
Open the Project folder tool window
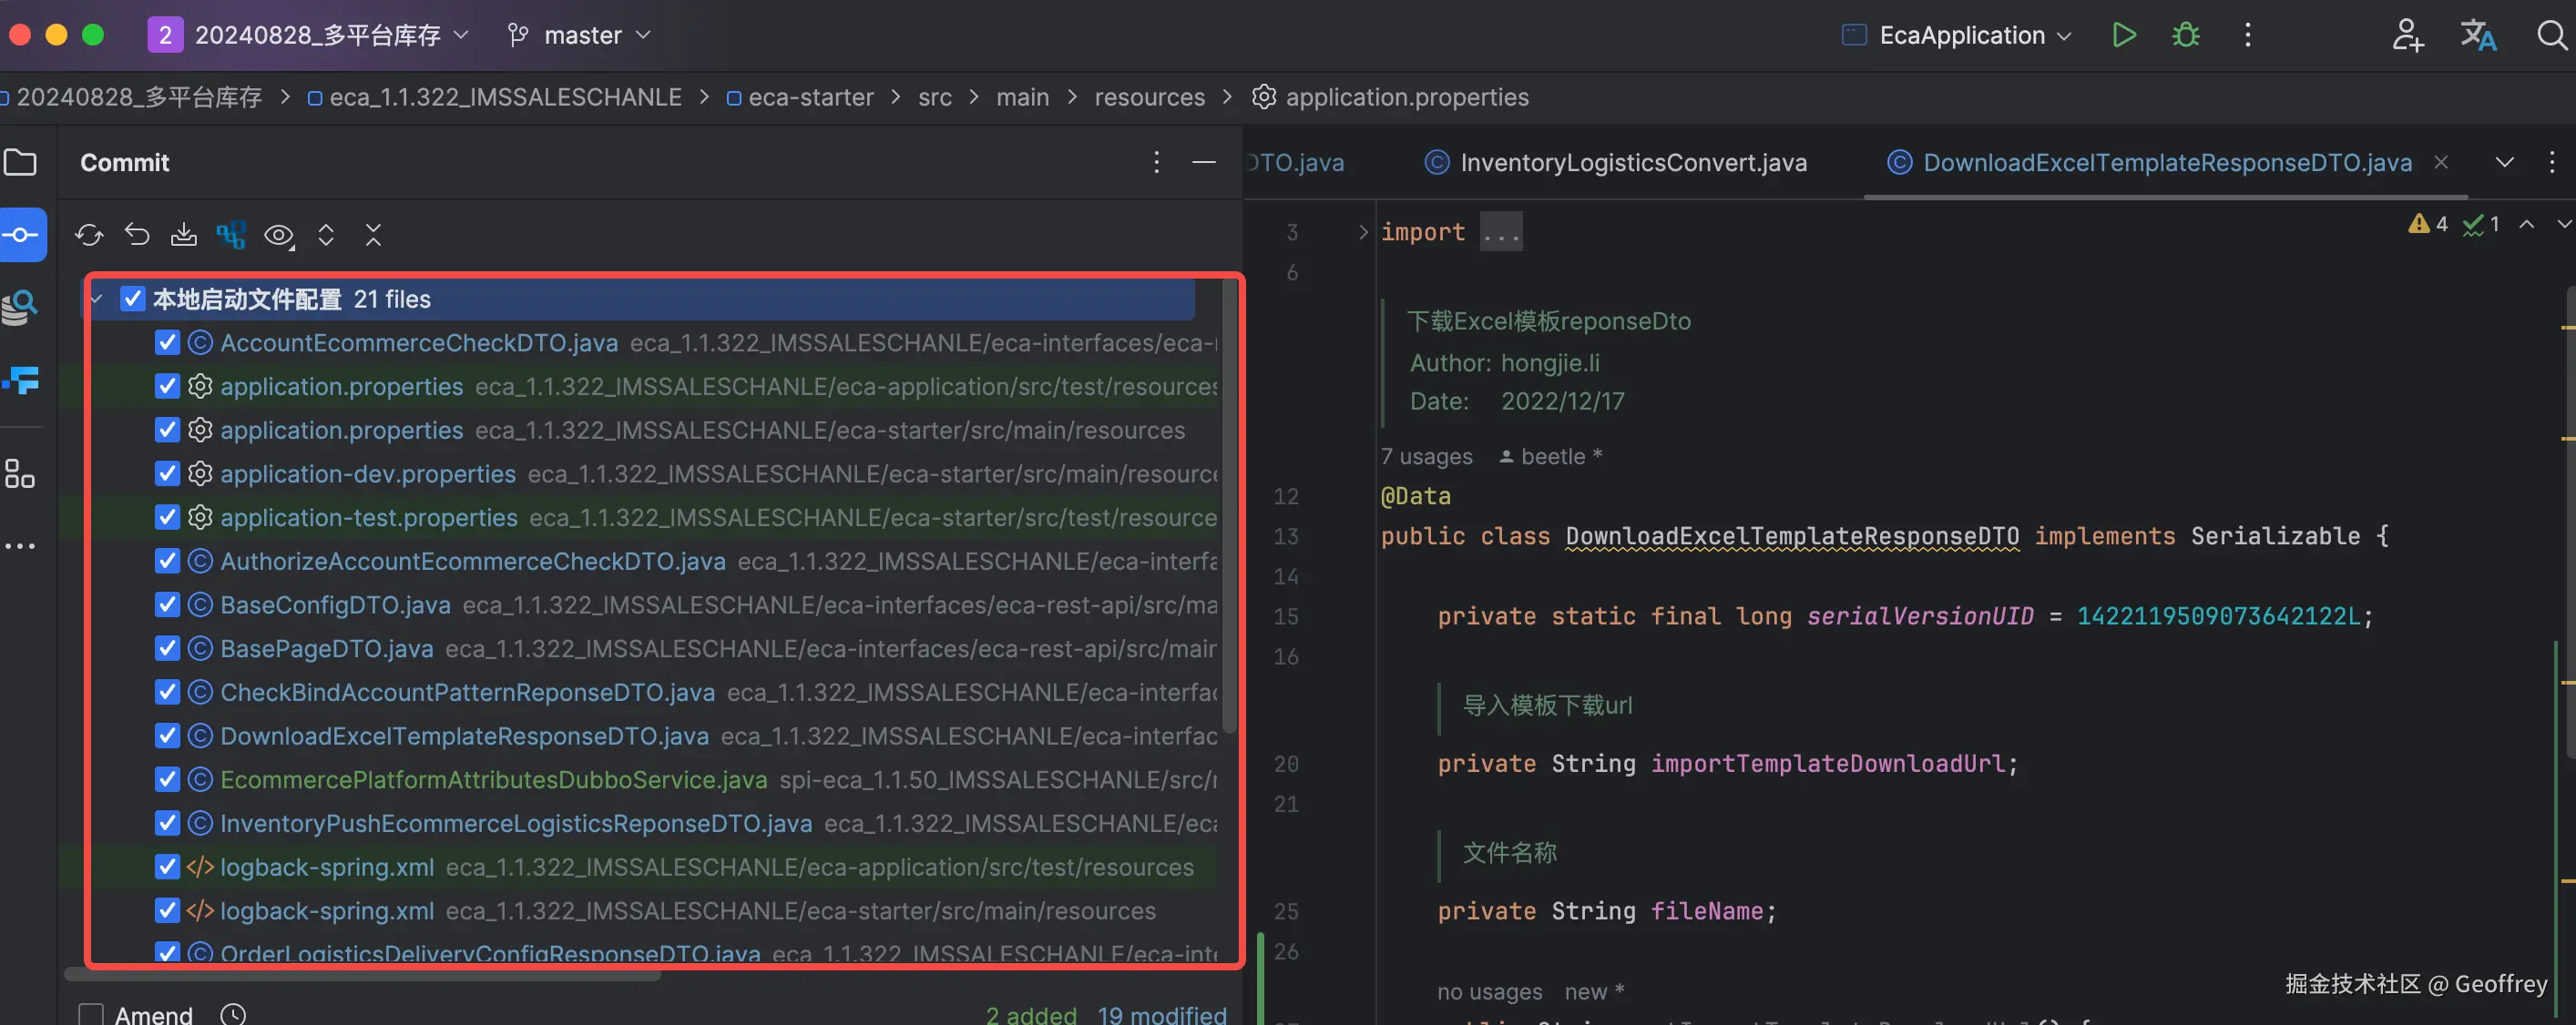coord(20,162)
